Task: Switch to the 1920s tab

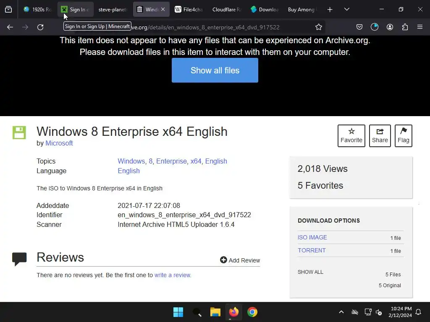Action: tap(37, 9)
